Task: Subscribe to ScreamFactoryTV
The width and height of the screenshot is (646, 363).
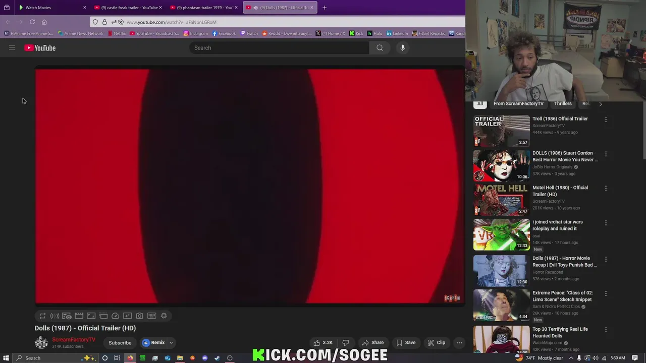Action: [120, 343]
